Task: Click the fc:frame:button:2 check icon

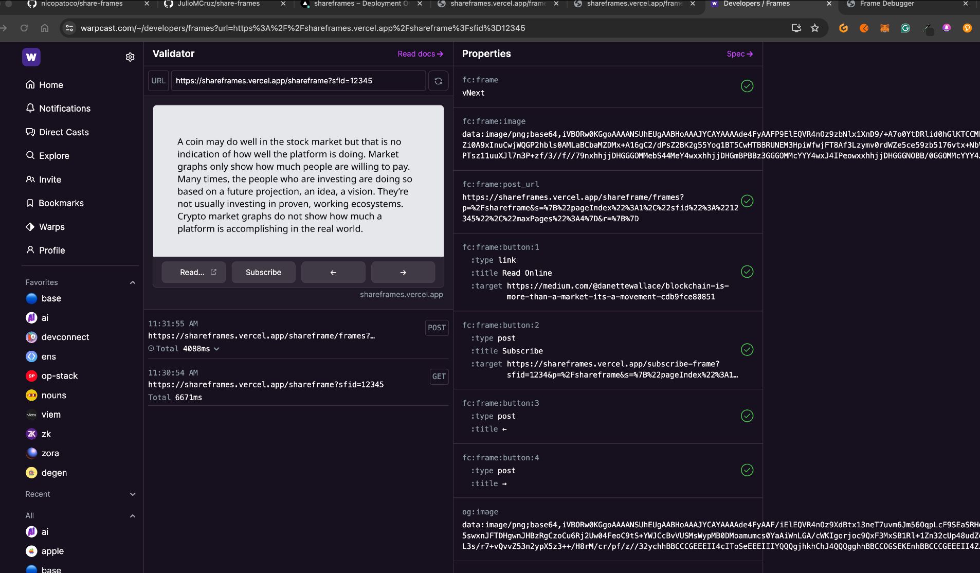Action: click(747, 350)
